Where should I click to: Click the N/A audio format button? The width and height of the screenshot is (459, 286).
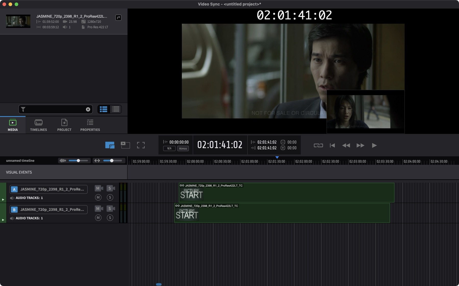[x=169, y=149]
